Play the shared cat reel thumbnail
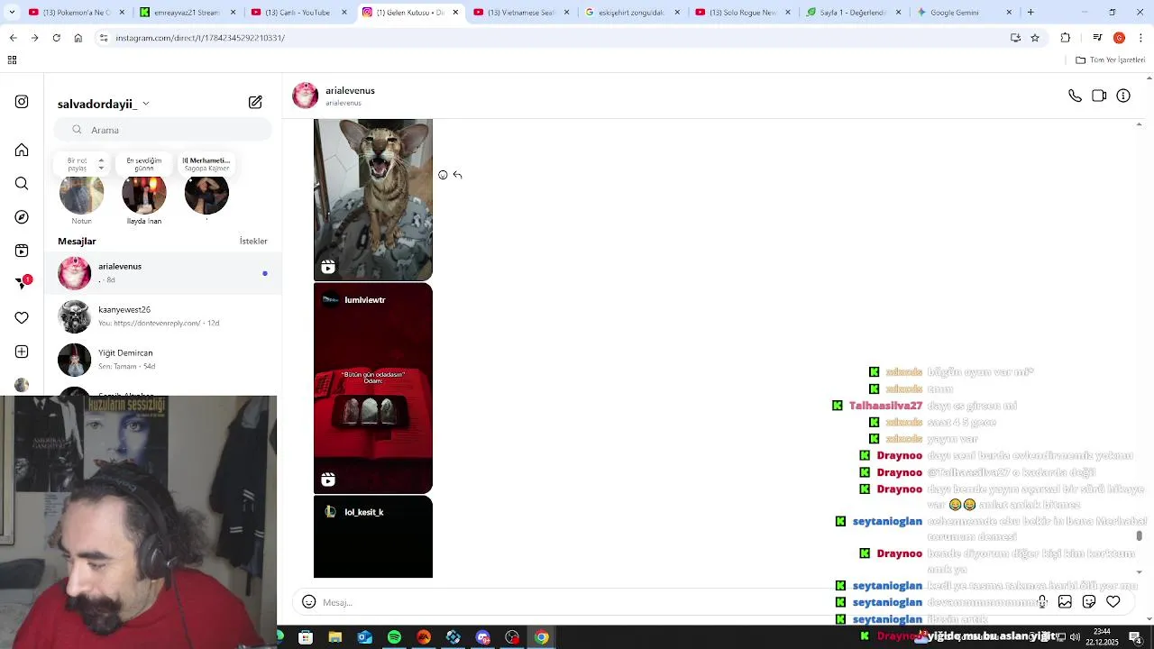Viewport: 1154px width, 649px height. pyautogui.click(x=373, y=200)
